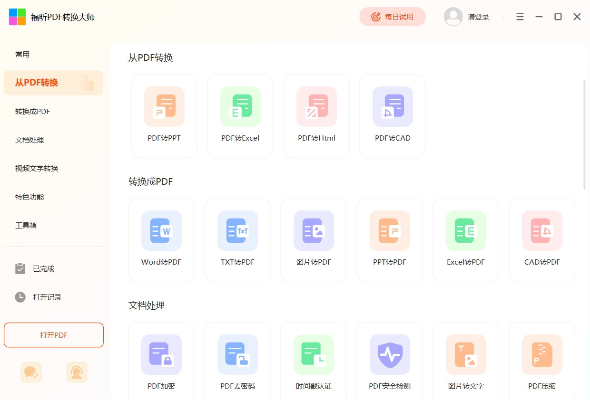Open the PDF转CAD tool
The image size is (590, 400).
pyautogui.click(x=393, y=107)
